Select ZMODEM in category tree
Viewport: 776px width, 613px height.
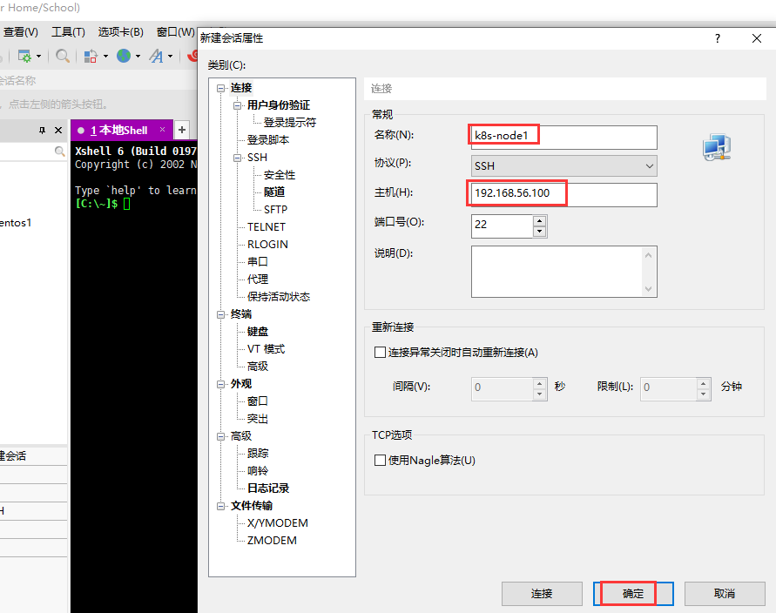(x=272, y=541)
